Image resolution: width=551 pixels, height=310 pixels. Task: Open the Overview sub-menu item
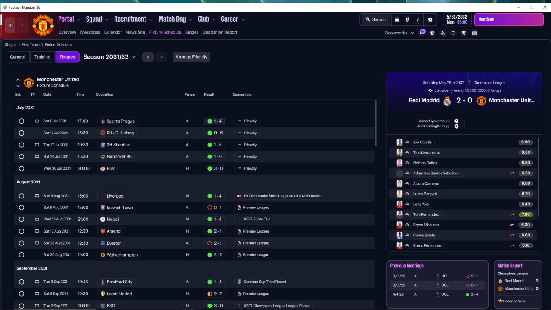[67, 32]
